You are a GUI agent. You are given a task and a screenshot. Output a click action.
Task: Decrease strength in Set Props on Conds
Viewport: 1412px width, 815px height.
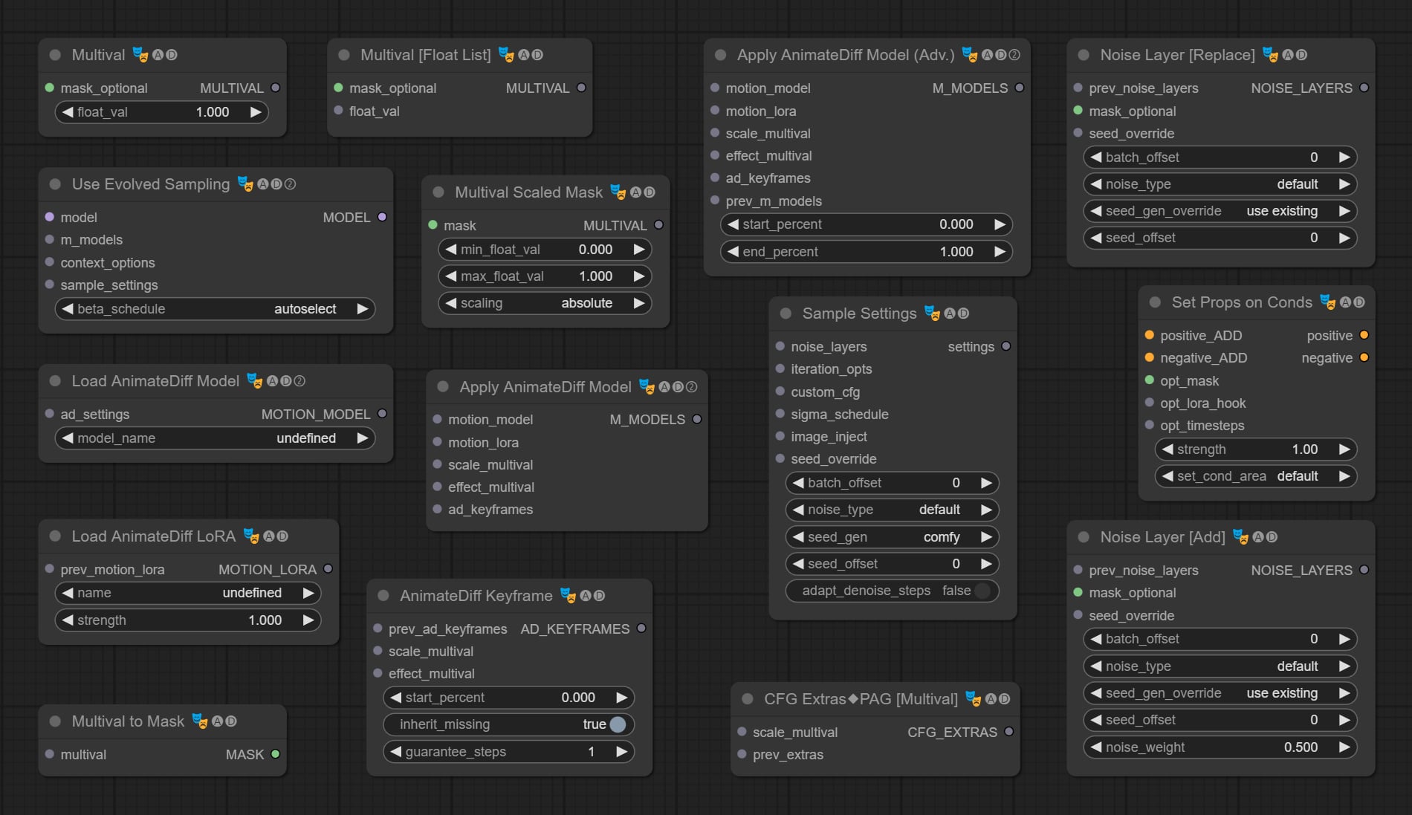[x=1168, y=449]
